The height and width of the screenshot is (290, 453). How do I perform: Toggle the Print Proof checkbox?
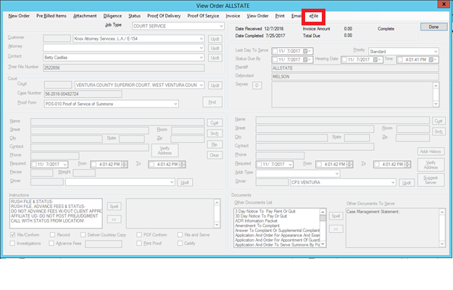tap(139, 244)
